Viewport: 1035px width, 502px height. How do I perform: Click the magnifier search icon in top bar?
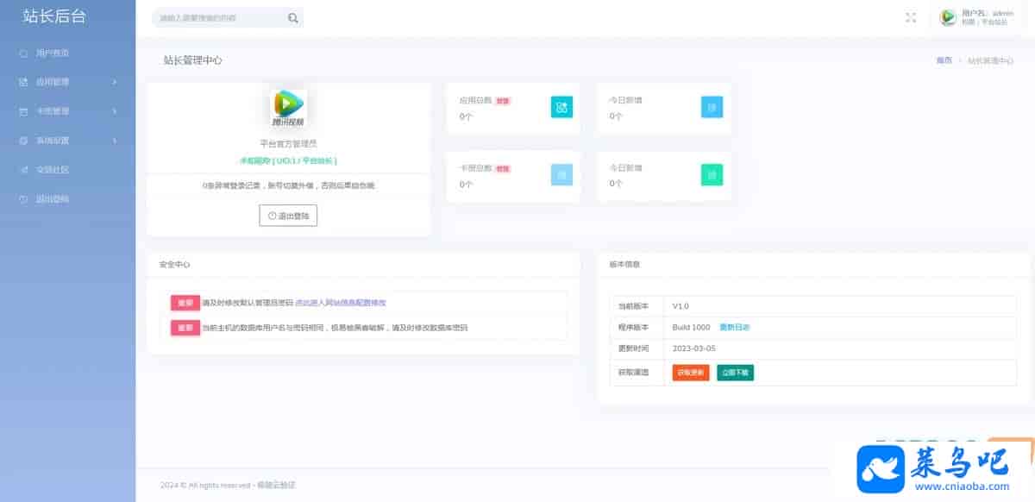click(293, 18)
